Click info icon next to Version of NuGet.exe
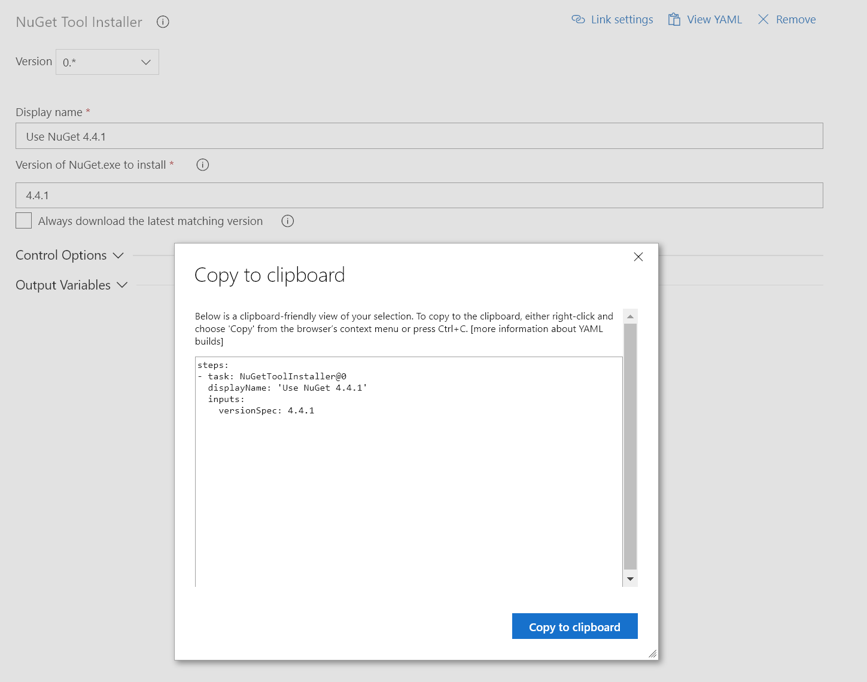This screenshot has height=682, width=867. pyautogui.click(x=203, y=165)
